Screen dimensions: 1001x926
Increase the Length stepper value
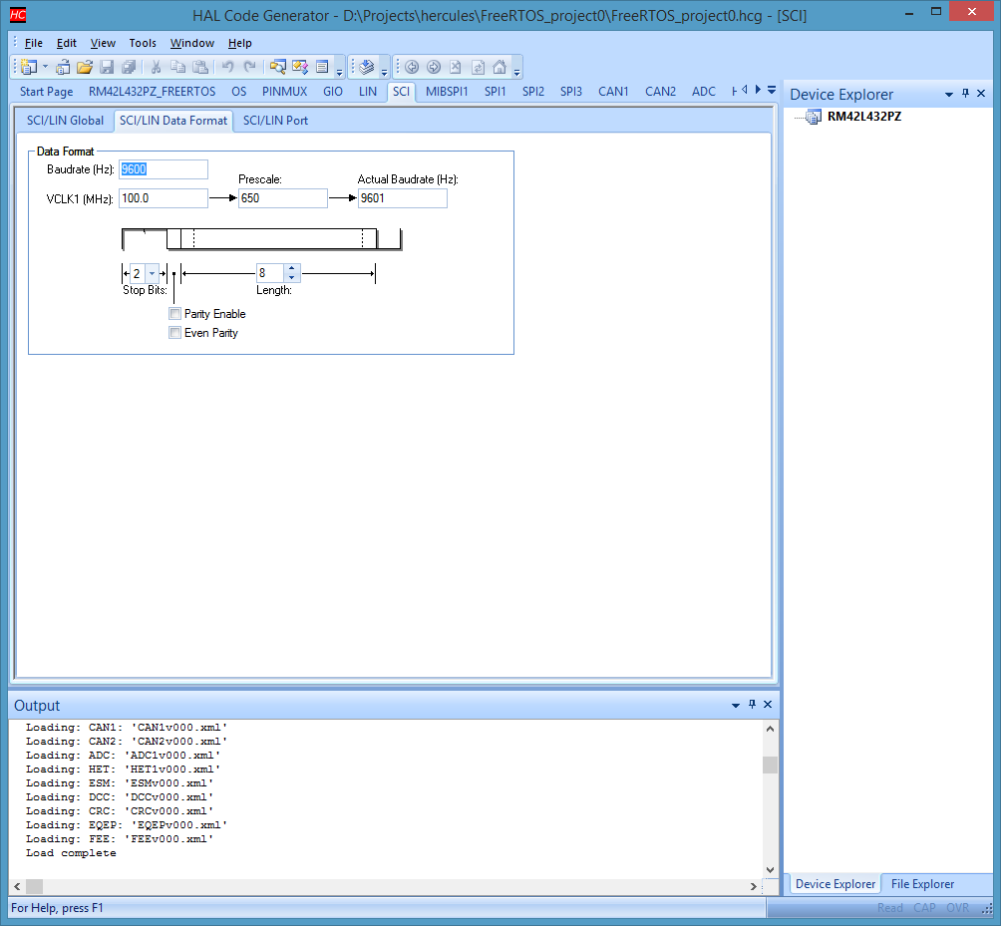[x=292, y=268]
